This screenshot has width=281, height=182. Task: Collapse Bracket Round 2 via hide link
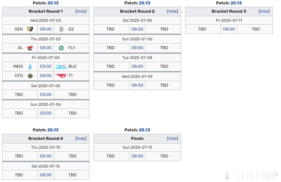(173, 11)
